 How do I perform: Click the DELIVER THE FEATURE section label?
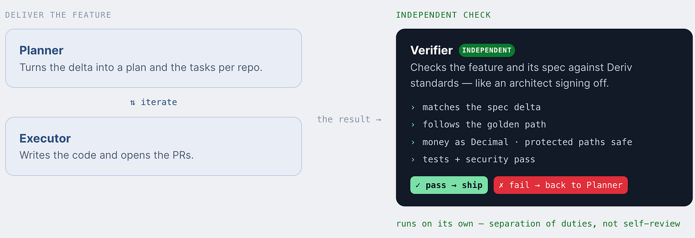pyautogui.click(x=58, y=15)
